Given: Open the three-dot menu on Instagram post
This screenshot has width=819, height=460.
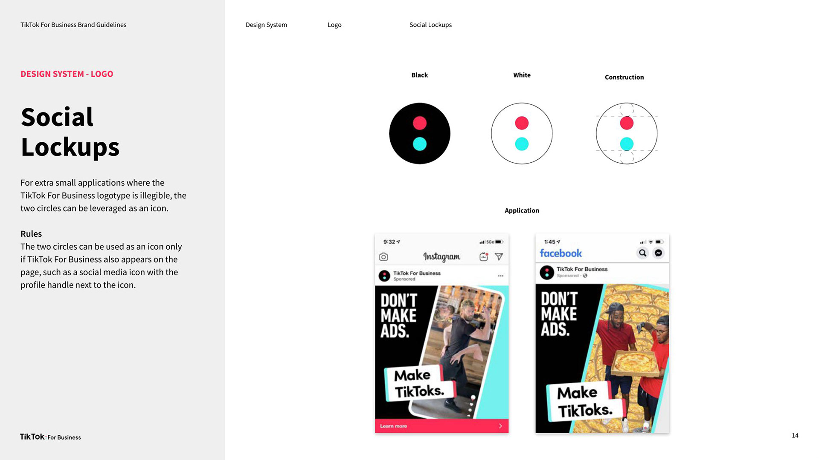Looking at the screenshot, I should pos(500,276).
